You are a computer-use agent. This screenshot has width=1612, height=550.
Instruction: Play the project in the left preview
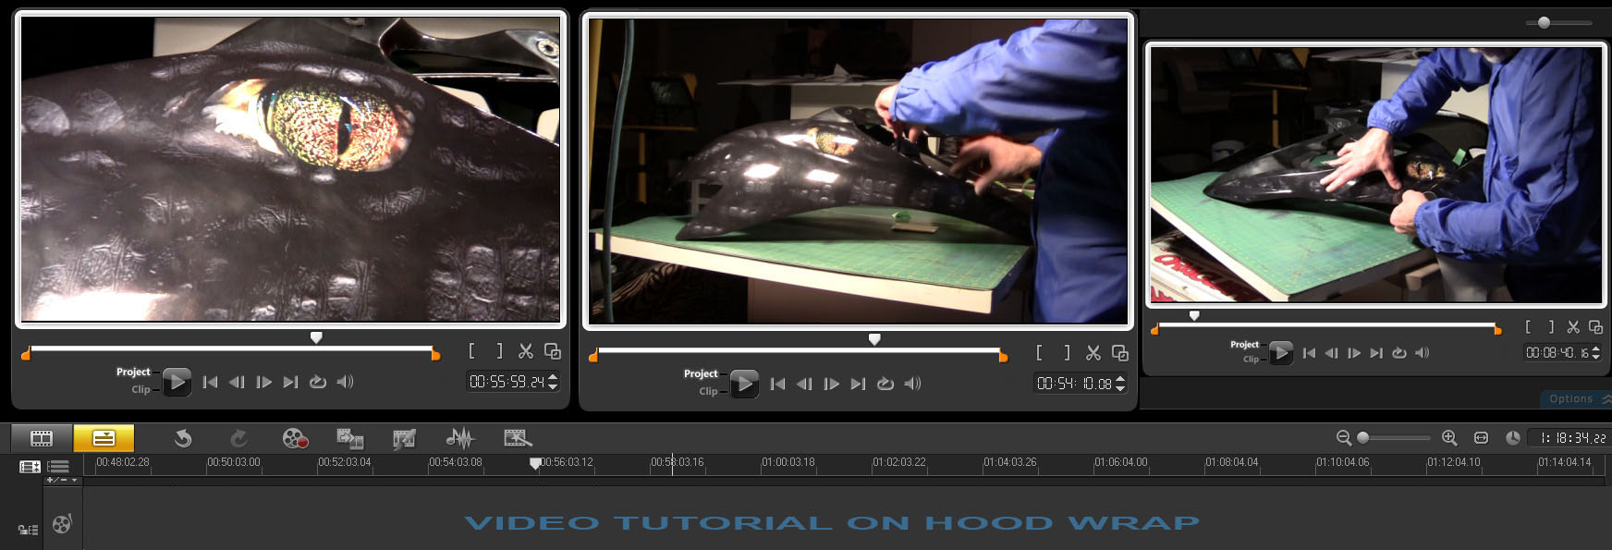tap(177, 382)
